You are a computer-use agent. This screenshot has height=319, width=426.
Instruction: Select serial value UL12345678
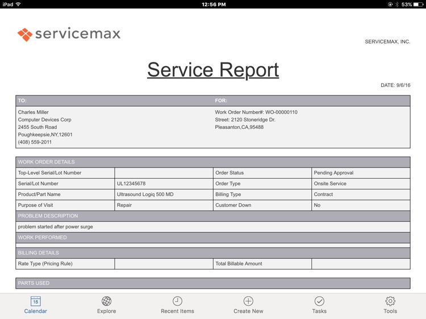(x=131, y=183)
